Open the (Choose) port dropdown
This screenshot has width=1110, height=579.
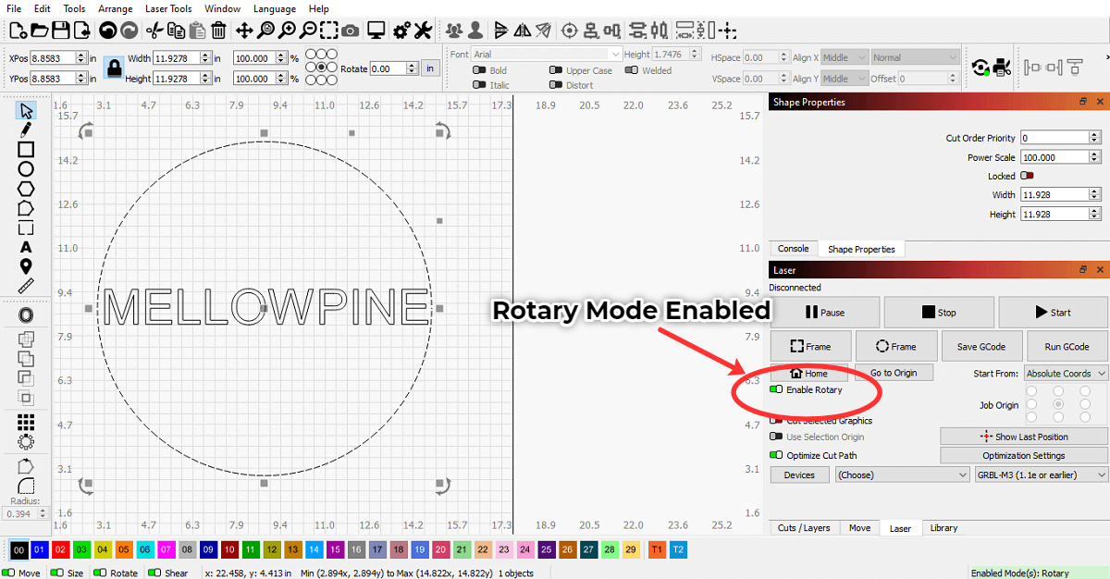point(902,474)
